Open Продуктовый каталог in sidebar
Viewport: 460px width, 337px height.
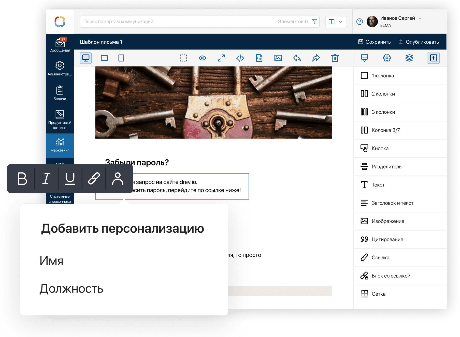tap(60, 120)
